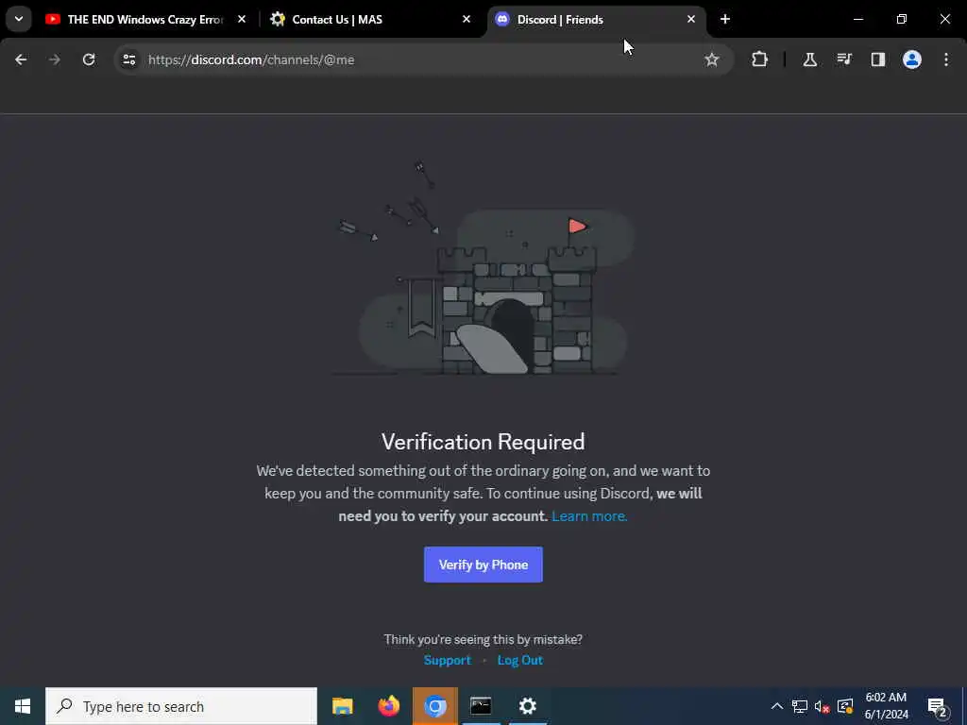967x725 pixels.
Task: Show hidden system tray icons
Action: coord(777,706)
